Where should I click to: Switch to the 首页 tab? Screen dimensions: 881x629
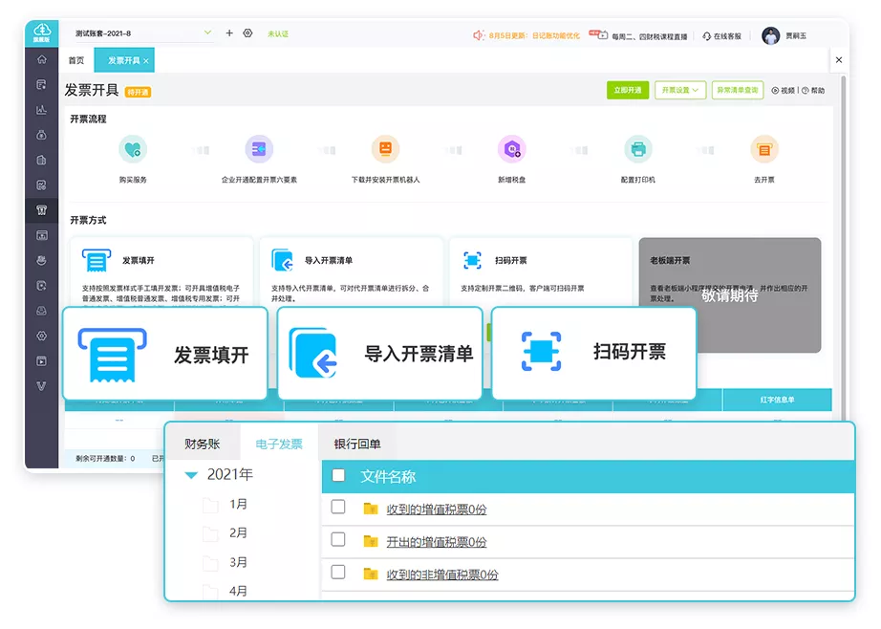(75, 60)
